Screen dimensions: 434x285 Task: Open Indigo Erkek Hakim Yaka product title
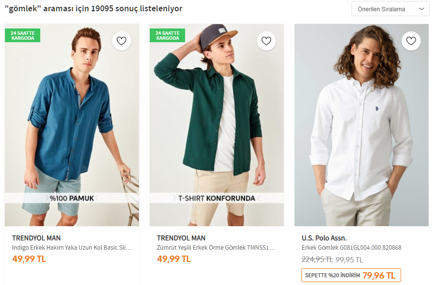point(72,248)
